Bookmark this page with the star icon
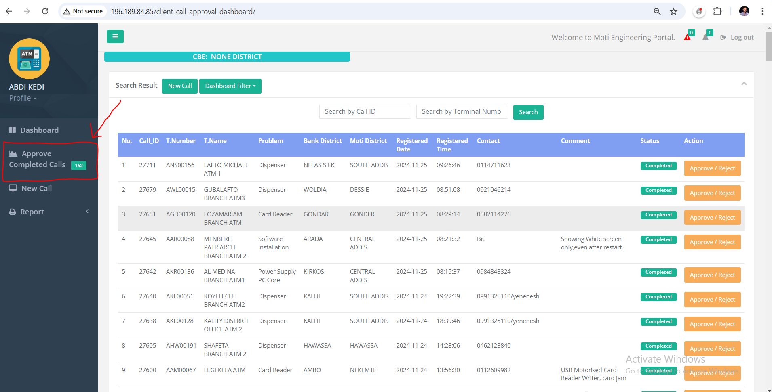Screen dimensions: 772x392 [x=673, y=12]
